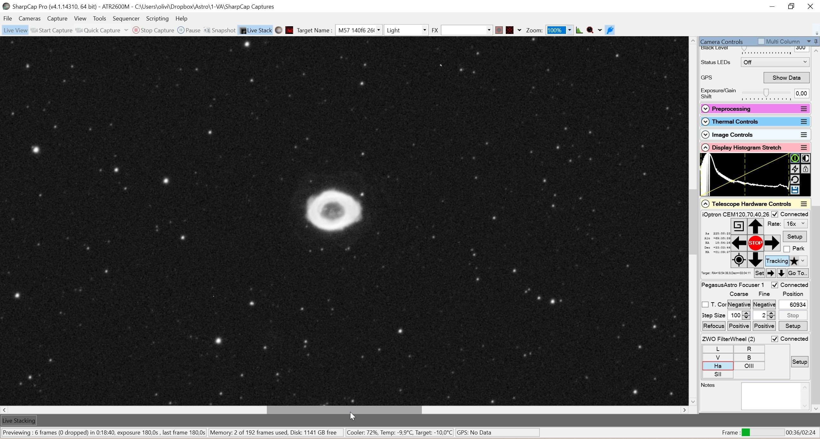
Task: Open the image histogram toolbar icon
Action: tap(579, 30)
